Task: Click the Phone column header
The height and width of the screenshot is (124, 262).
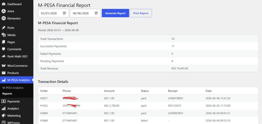Action: point(67,91)
